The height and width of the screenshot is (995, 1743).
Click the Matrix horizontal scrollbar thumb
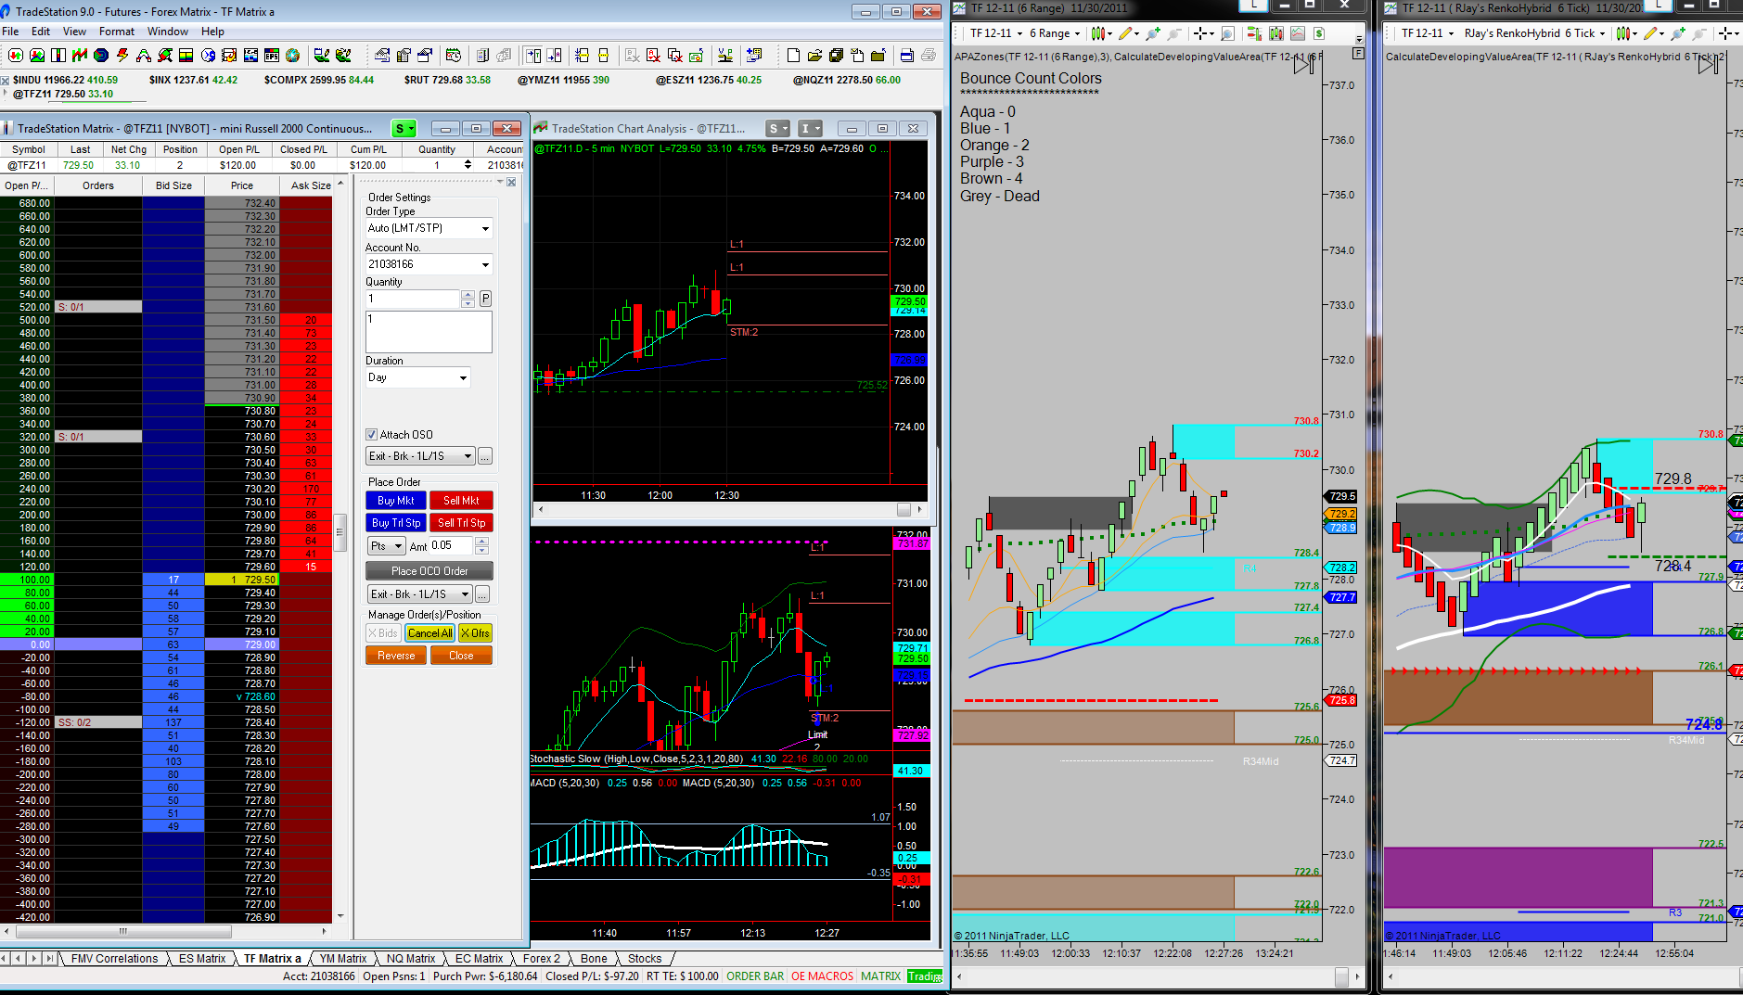(122, 931)
